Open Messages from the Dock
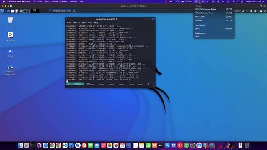The height and width of the screenshot is (150, 267). tap(91, 145)
